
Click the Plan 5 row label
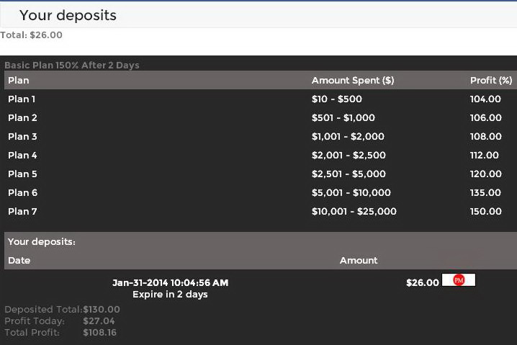(22, 174)
